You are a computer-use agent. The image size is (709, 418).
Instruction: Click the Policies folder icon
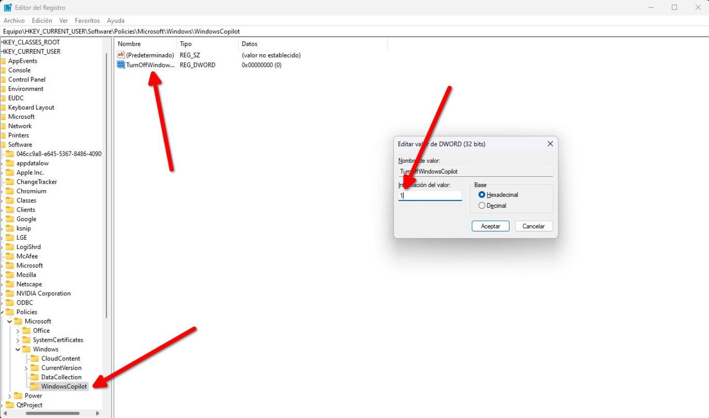(x=10, y=312)
